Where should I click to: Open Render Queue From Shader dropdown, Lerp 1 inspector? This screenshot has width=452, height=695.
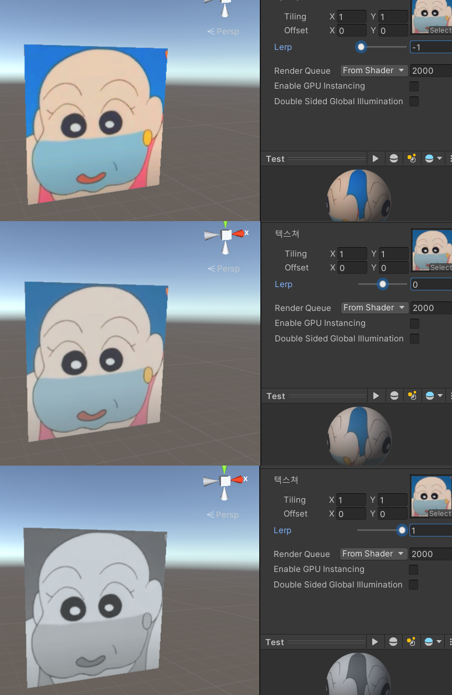[x=373, y=554]
